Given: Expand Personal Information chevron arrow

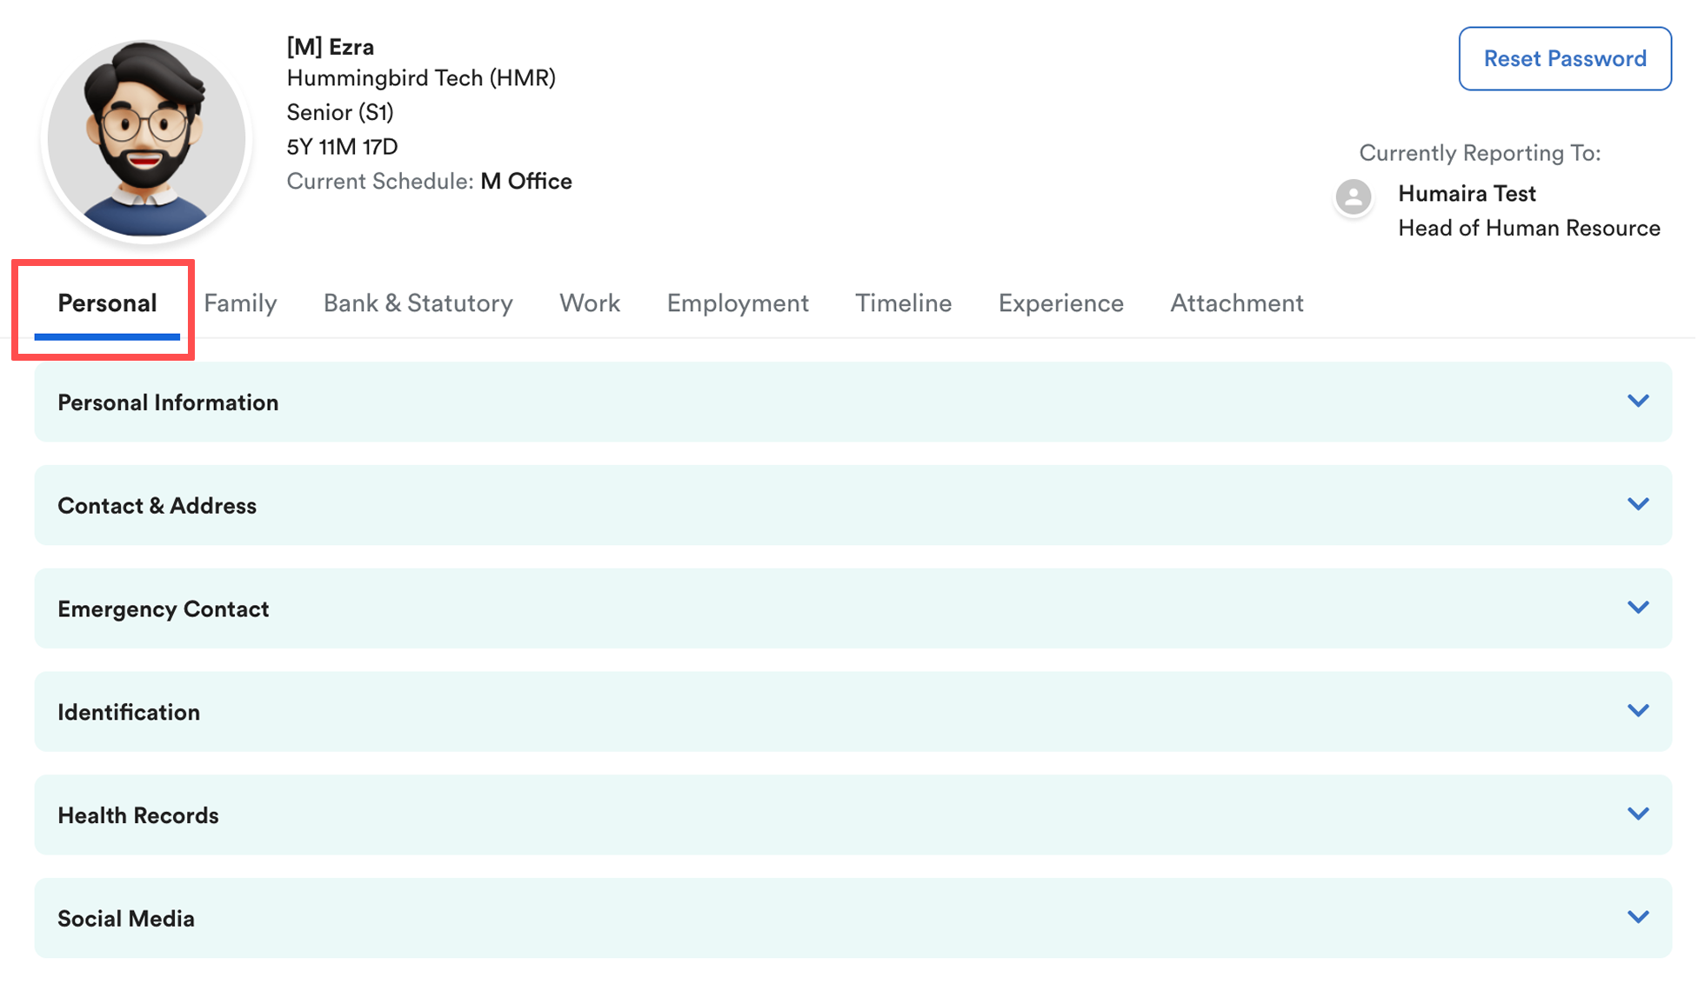Looking at the screenshot, I should 1637,402.
